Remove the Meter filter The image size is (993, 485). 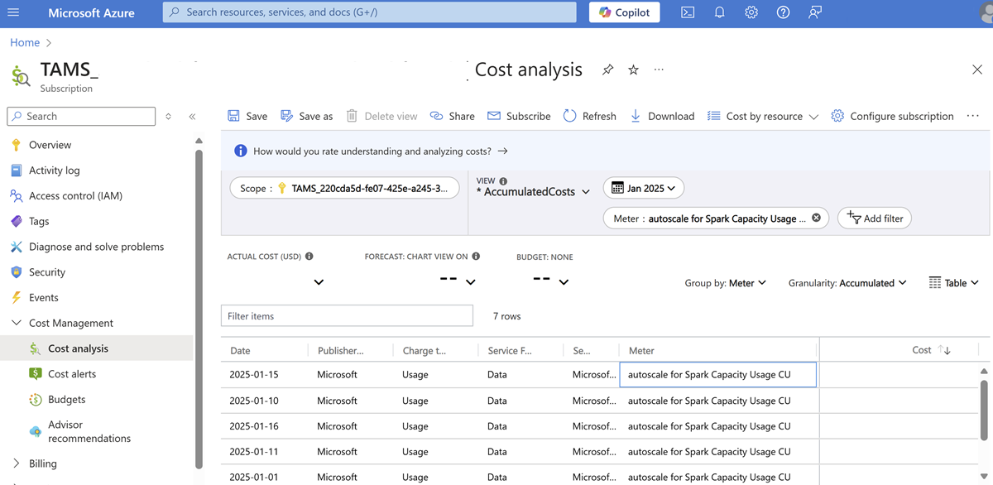coord(816,218)
